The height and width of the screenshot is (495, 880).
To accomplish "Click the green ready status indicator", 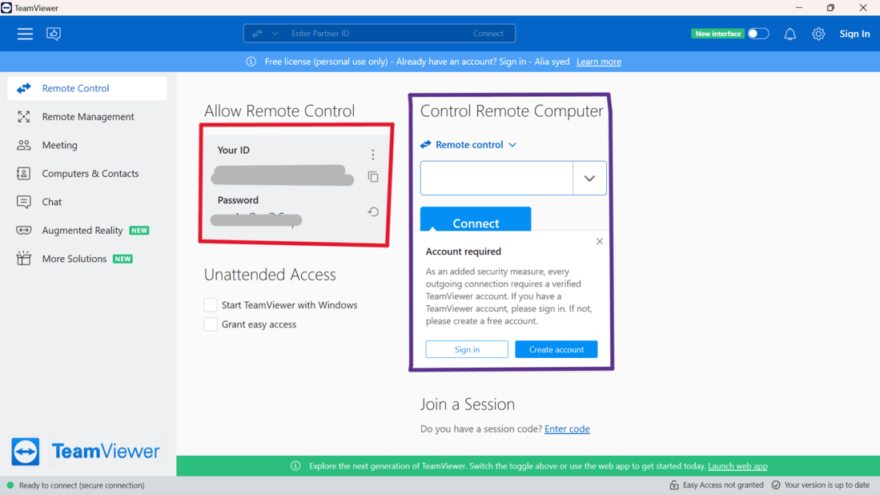I will tap(10, 485).
